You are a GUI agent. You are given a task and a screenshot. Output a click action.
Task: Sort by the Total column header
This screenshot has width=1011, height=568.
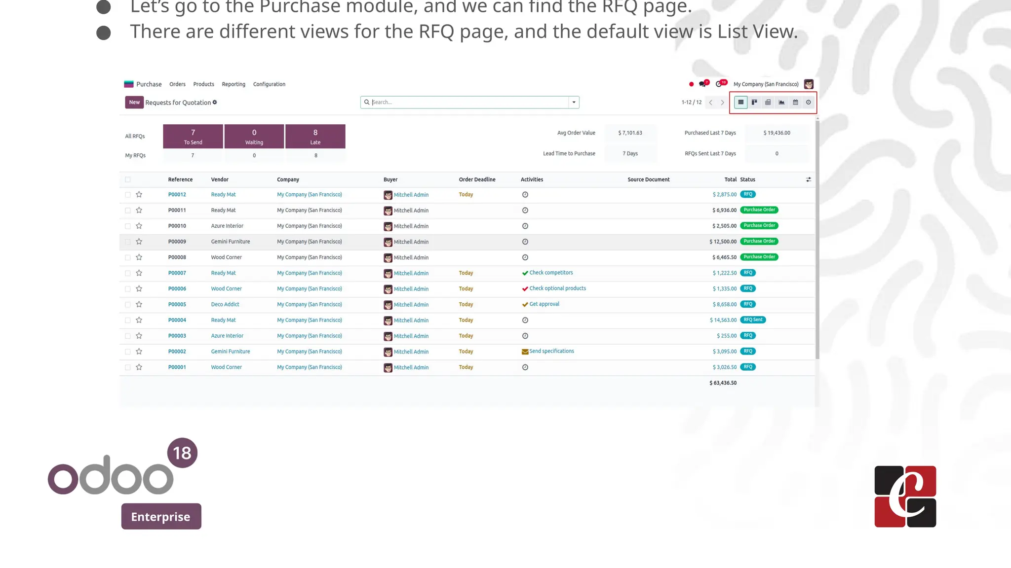730,179
